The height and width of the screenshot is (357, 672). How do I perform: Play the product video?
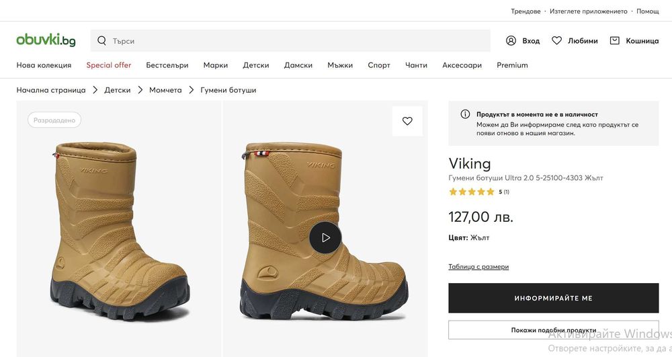pyautogui.click(x=325, y=237)
